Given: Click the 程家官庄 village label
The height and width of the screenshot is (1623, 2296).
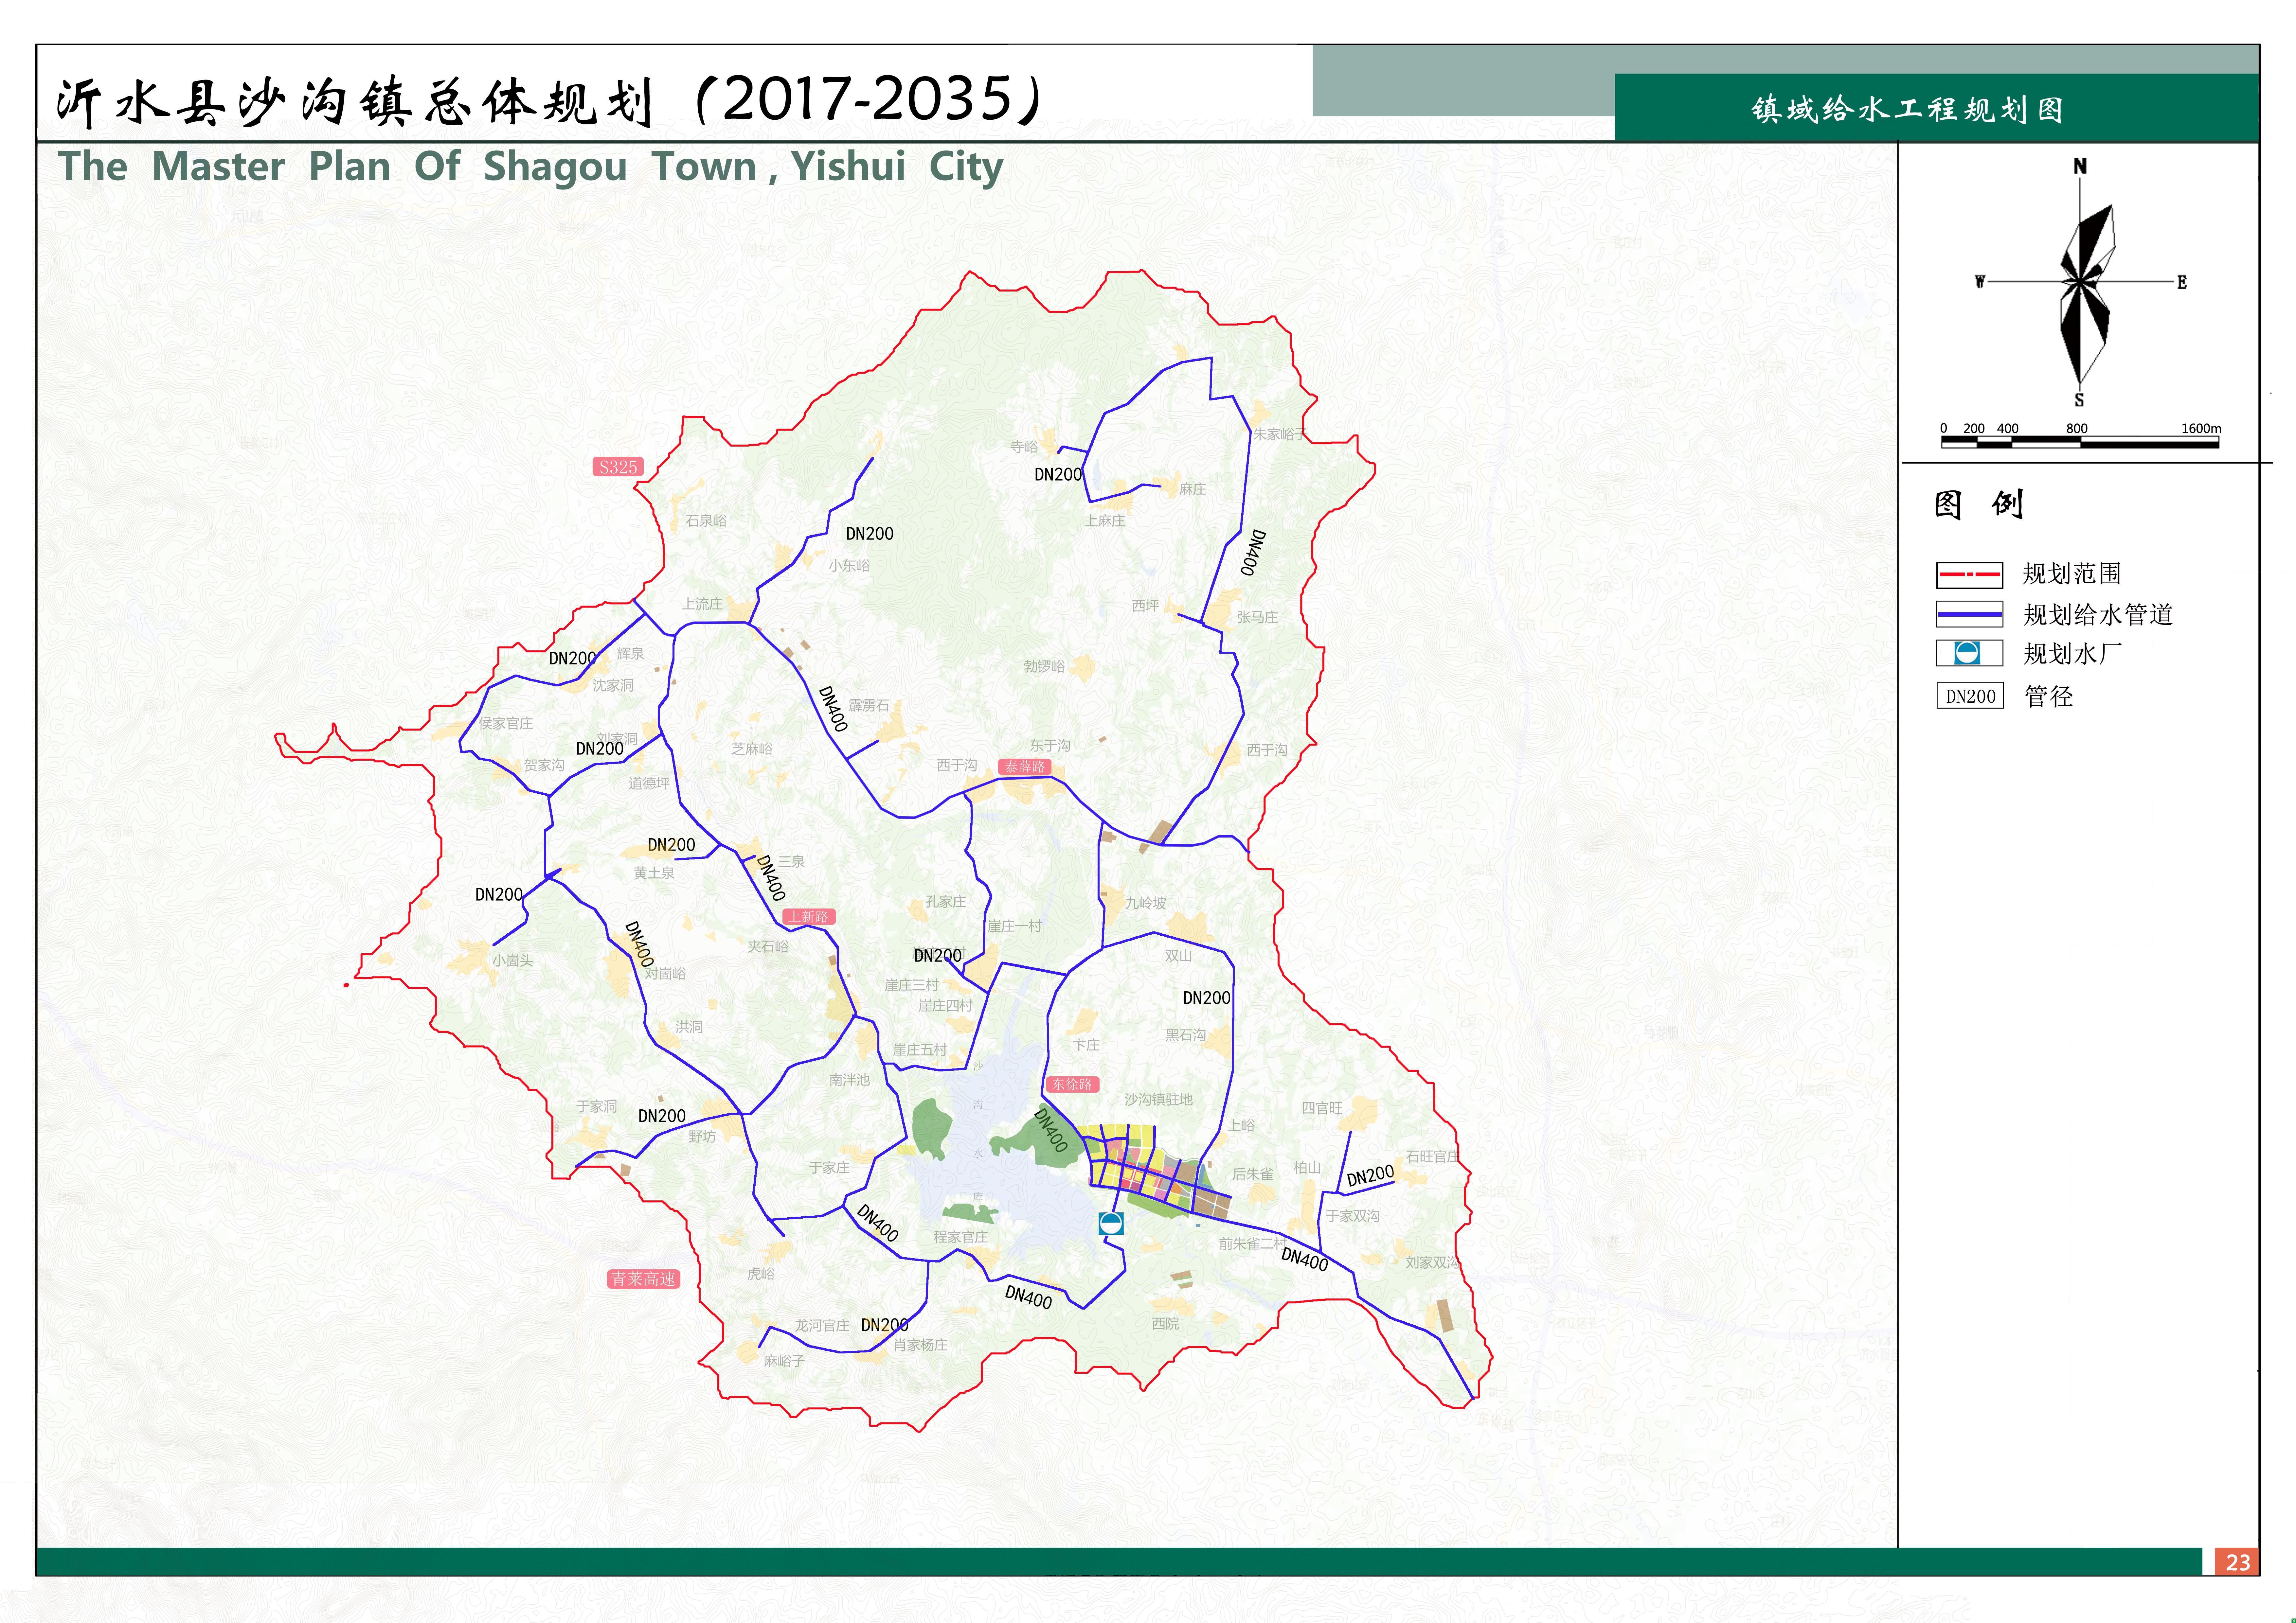Looking at the screenshot, I should point(961,1237).
